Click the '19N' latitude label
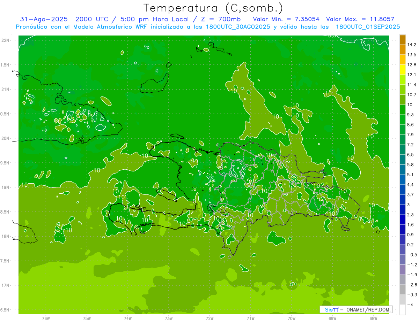 tap(5, 187)
